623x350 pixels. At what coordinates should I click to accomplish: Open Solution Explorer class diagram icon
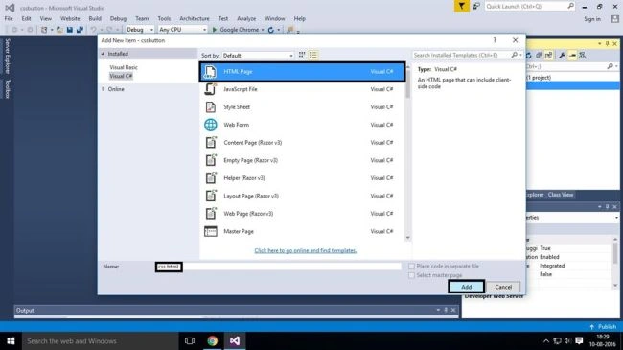coord(583,56)
